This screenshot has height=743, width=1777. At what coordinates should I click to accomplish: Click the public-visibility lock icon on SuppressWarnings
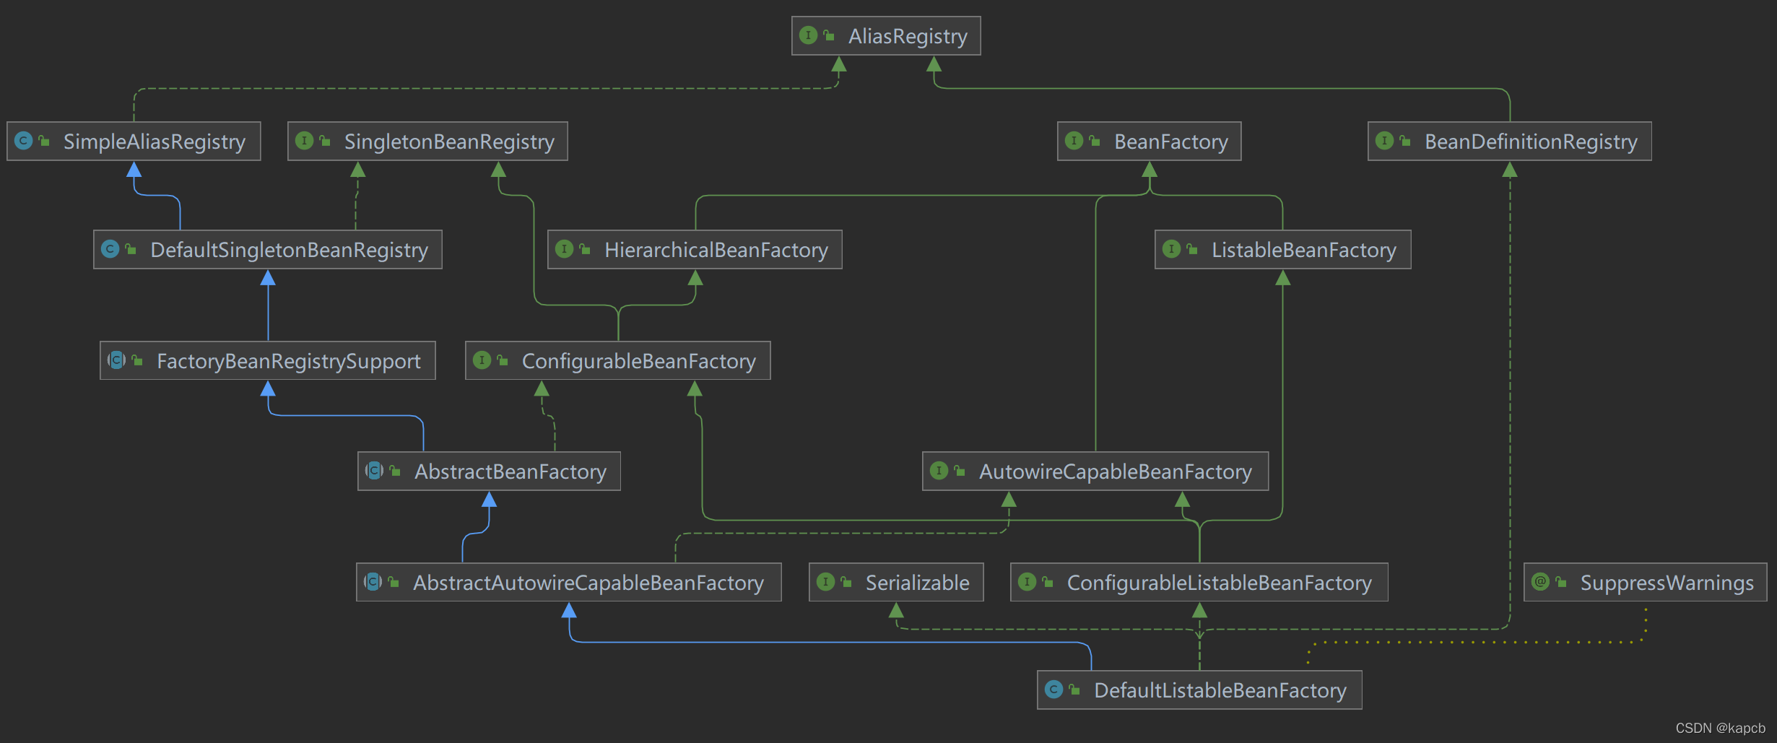pos(1561,581)
